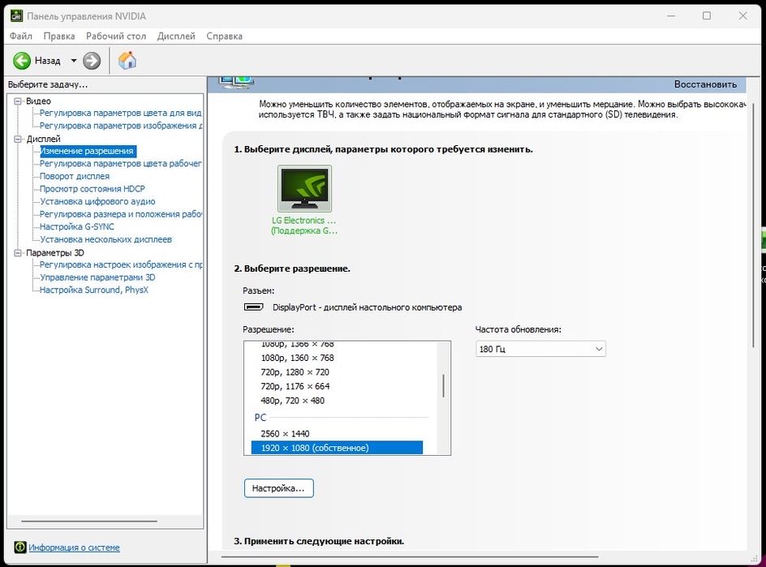Select resolution 480p, 720 × 480
Image resolution: width=766 pixels, height=567 pixels.
(293, 401)
